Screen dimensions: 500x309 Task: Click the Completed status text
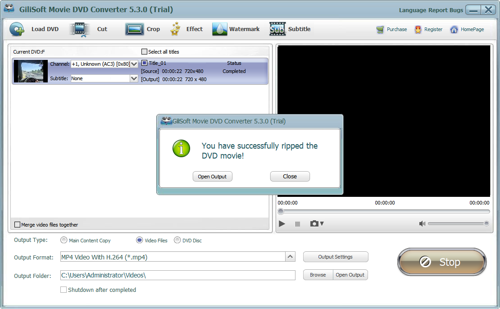234,71
